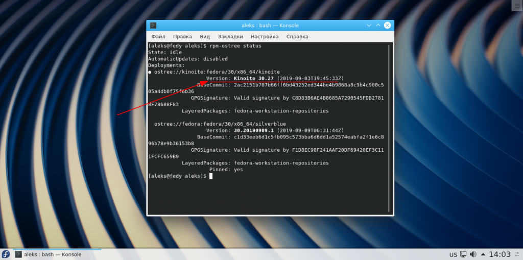Open the Fedora application launcher
Image resolution: width=523 pixels, height=260 pixels.
coord(6,254)
